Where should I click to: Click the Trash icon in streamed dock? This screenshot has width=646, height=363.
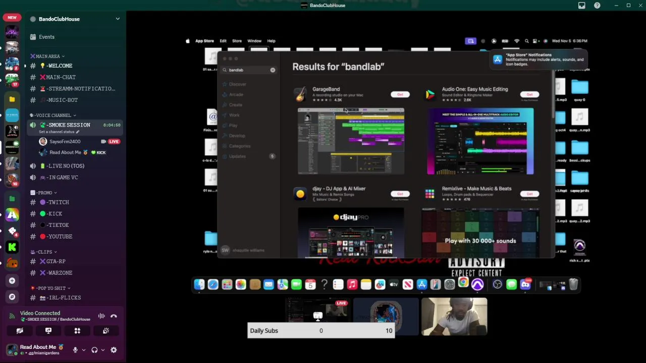(x=573, y=285)
